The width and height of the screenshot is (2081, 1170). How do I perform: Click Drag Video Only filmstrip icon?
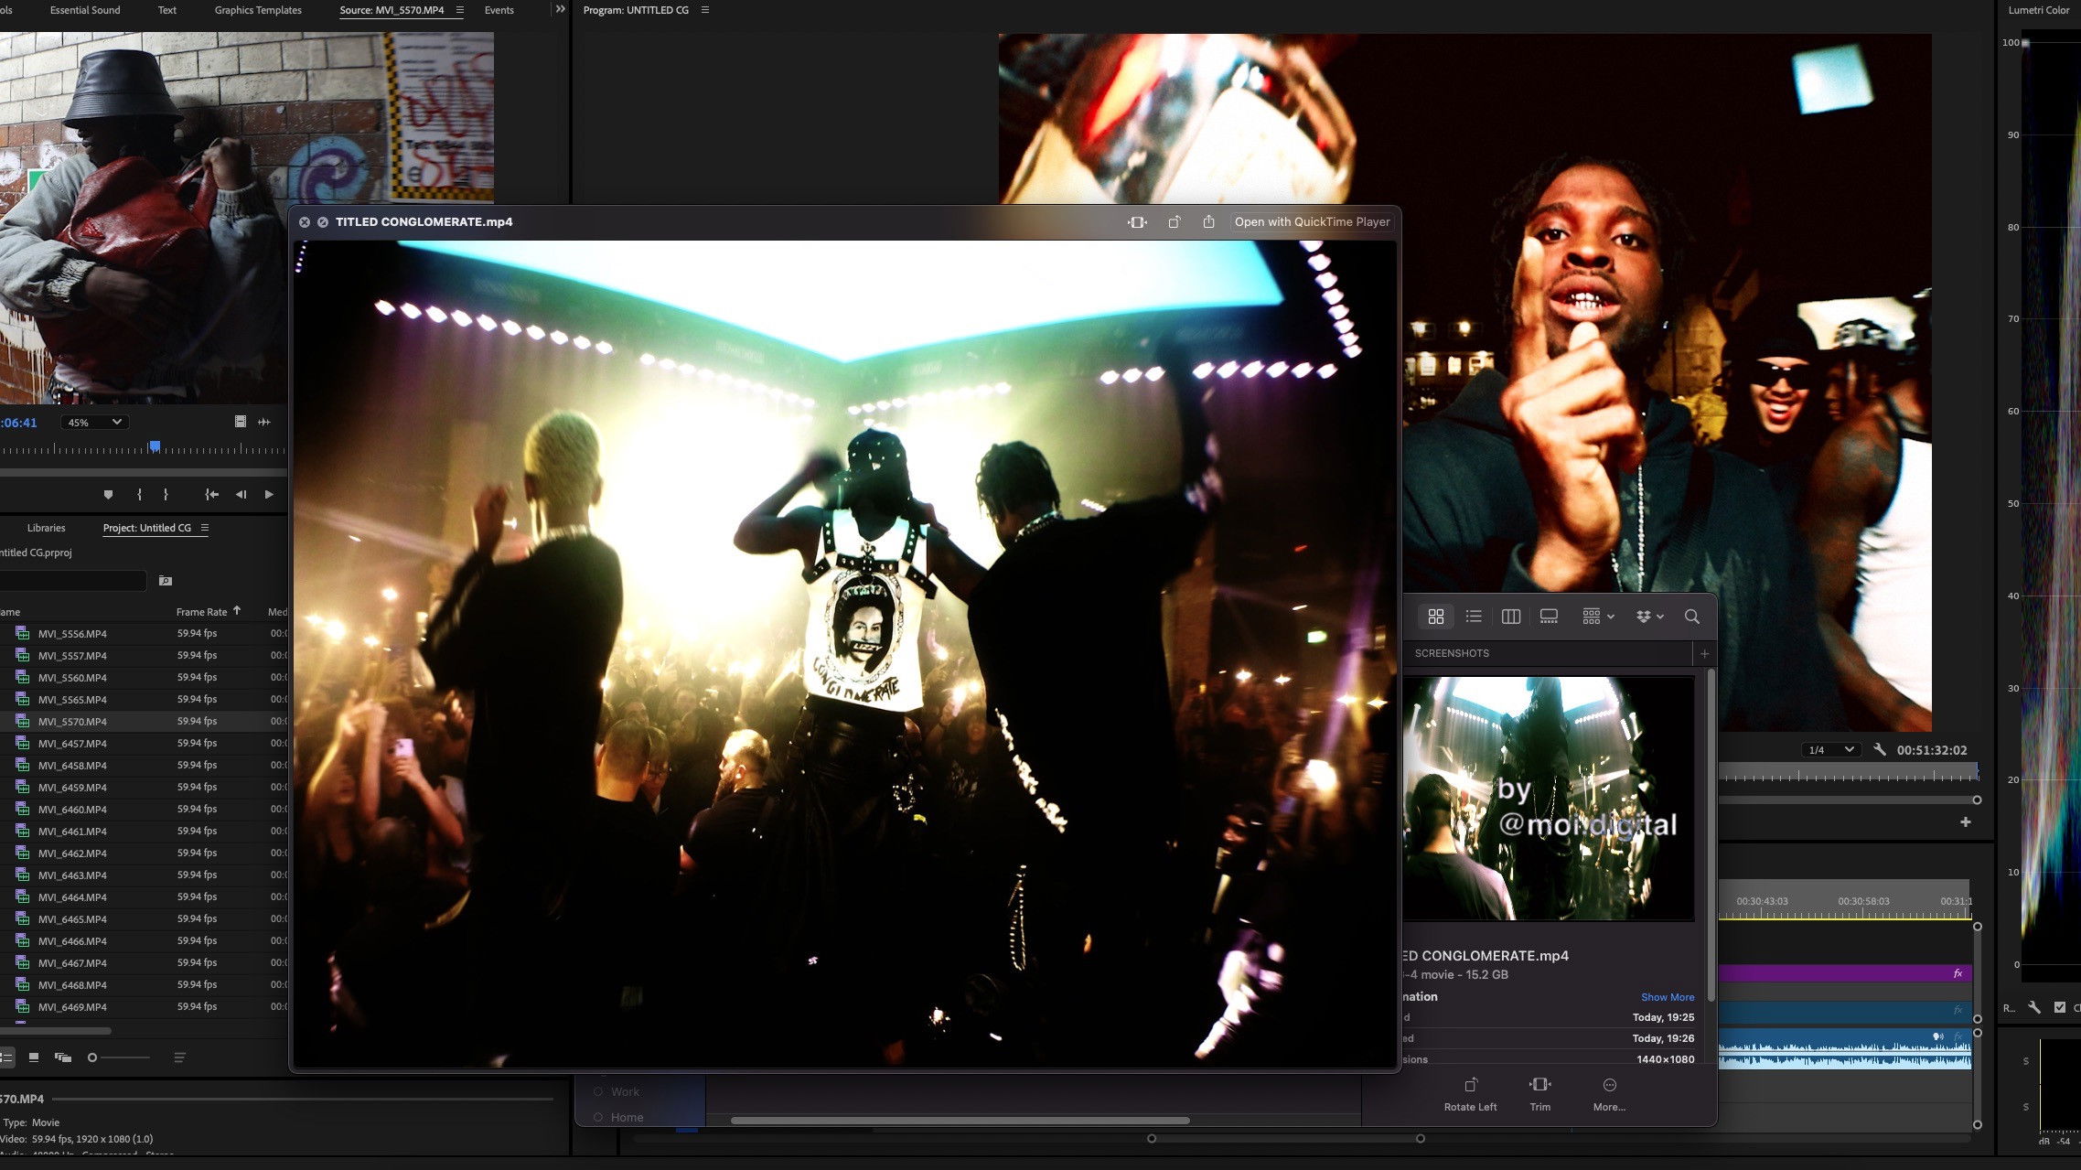coord(240,422)
